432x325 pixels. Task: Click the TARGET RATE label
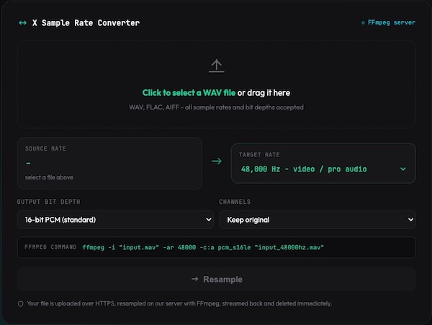click(x=259, y=155)
